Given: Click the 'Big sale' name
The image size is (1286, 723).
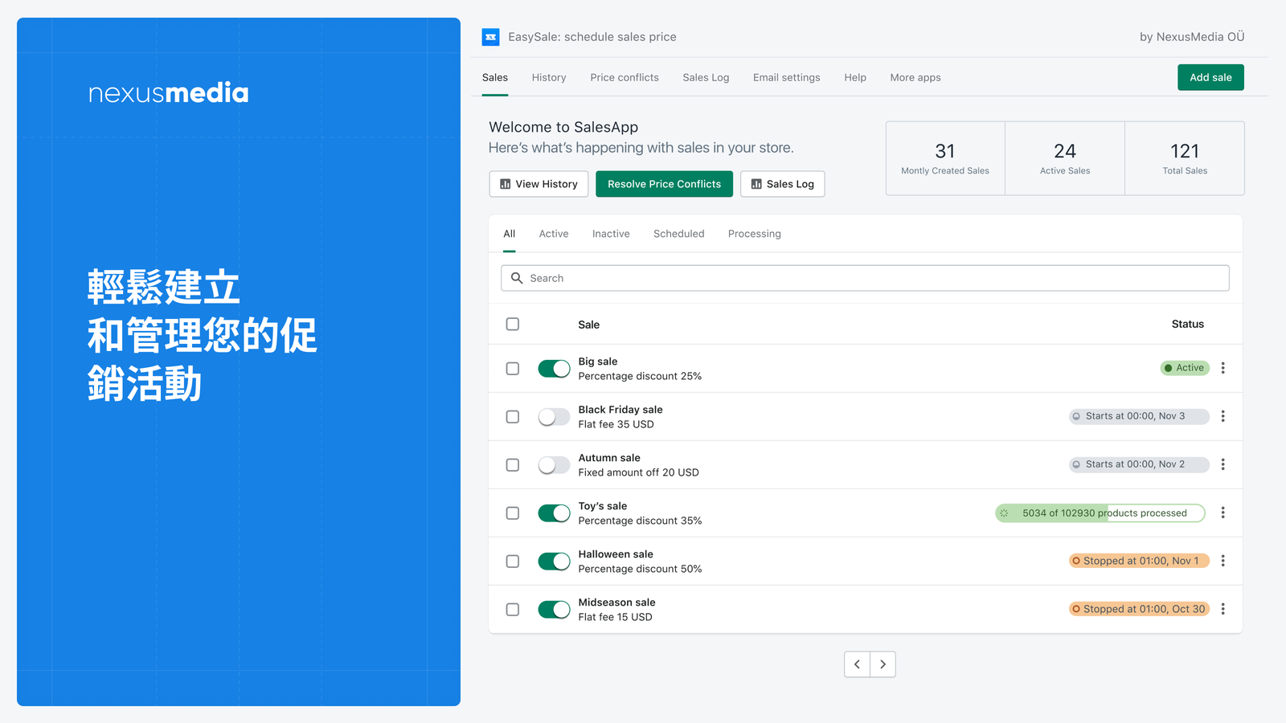Looking at the screenshot, I should (598, 361).
